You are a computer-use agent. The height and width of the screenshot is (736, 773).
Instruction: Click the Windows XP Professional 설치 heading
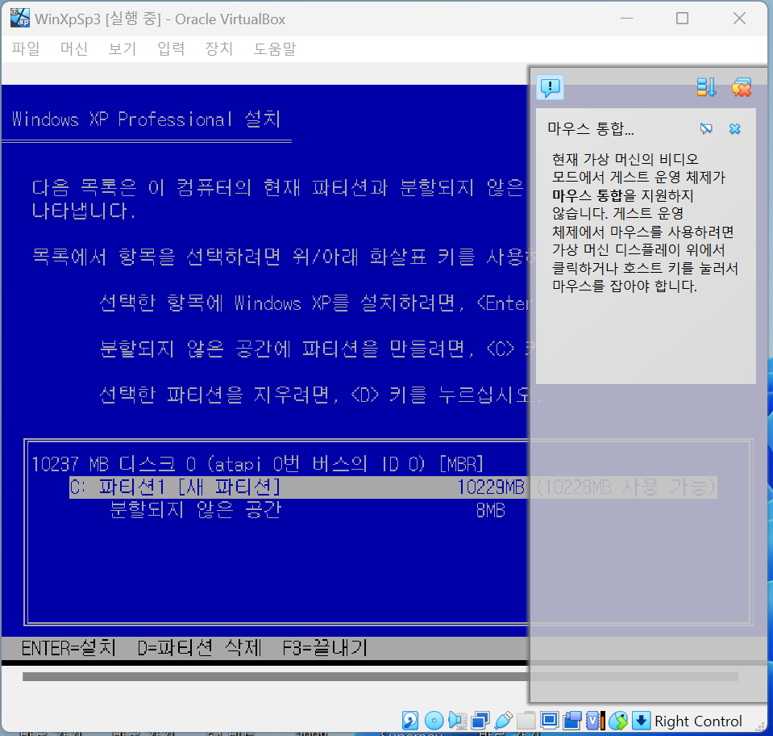[147, 119]
